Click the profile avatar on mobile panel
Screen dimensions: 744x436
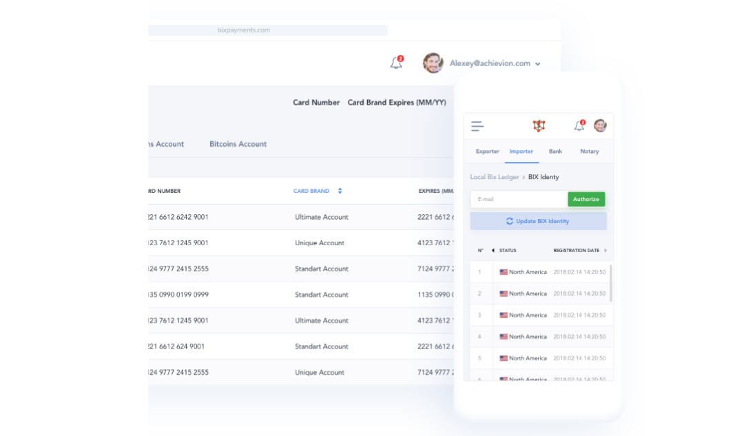pos(600,125)
